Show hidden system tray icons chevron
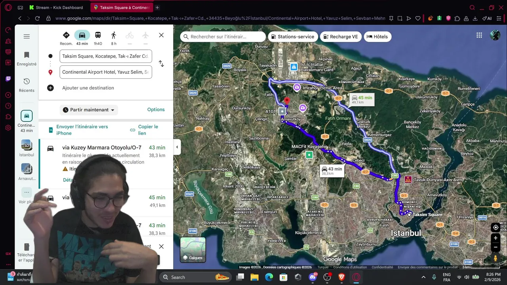Image resolution: width=507 pixels, height=285 pixels. coord(423,277)
